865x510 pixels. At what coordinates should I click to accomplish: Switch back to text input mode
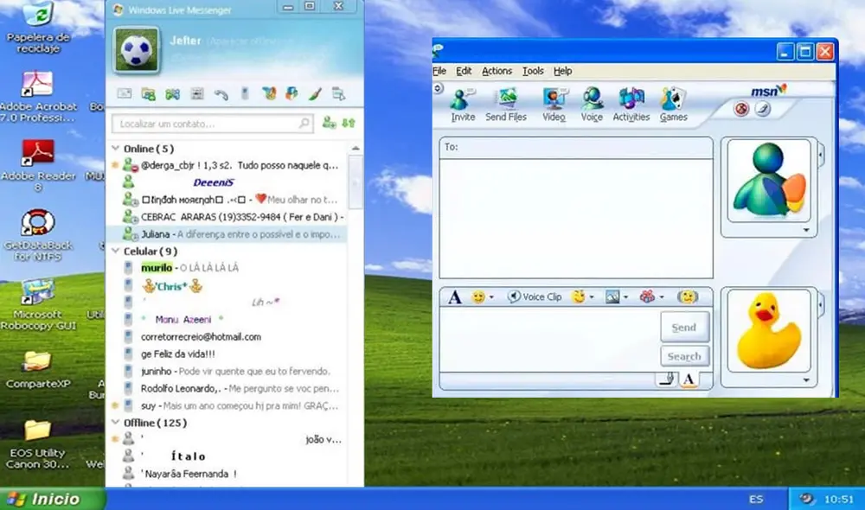[x=688, y=379]
